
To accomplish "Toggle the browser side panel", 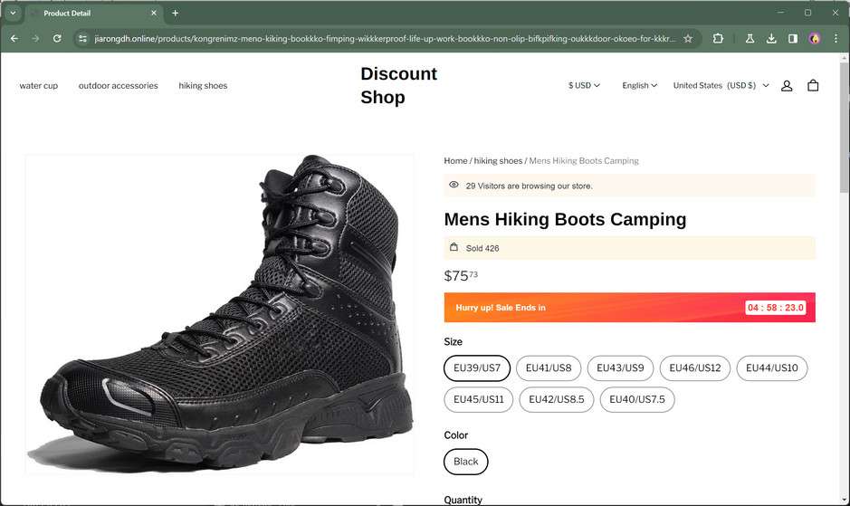I will pyautogui.click(x=793, y=39).
